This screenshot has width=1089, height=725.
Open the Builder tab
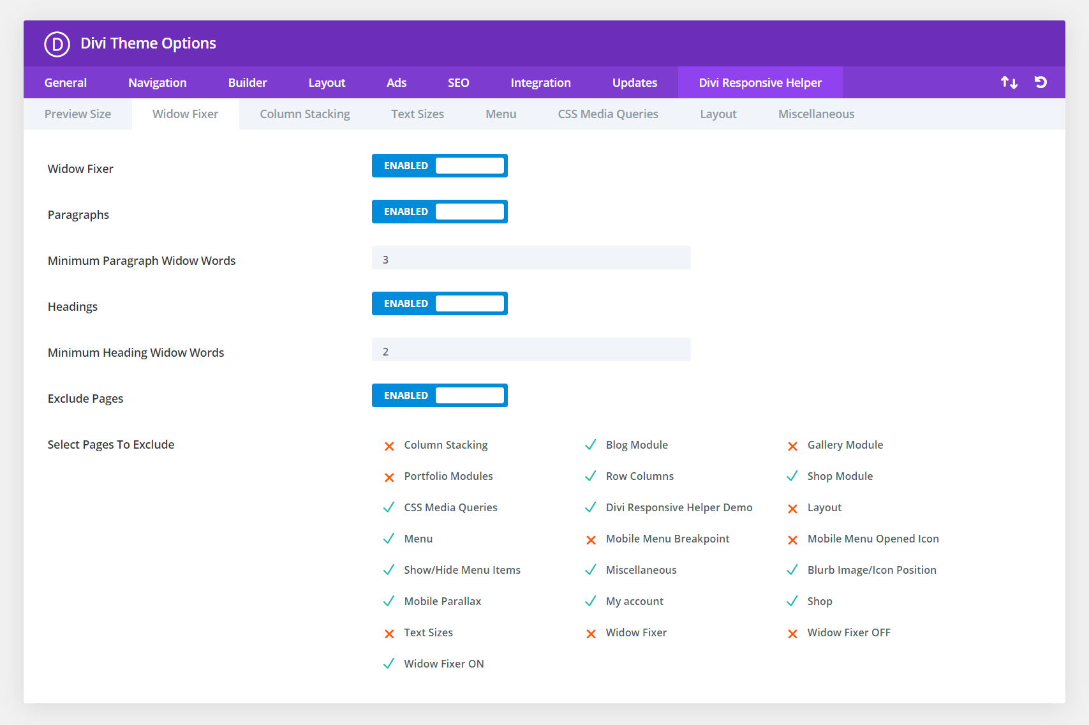point(248,82)
